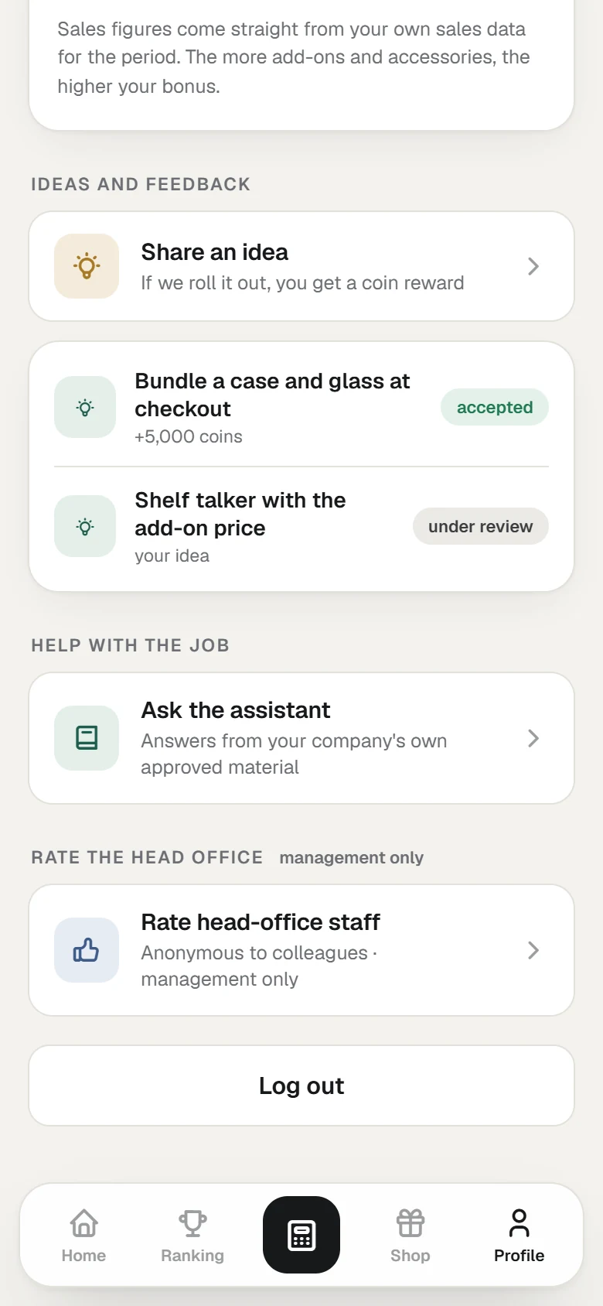Tap the Shop gift icon
This screenshot has height=1306, width=603.
(411, 1223)
